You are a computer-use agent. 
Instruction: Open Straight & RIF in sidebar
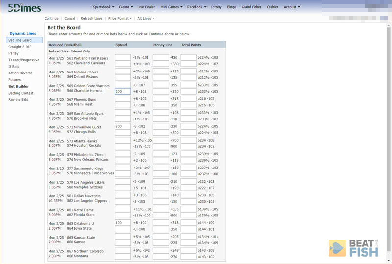(20, 47)
